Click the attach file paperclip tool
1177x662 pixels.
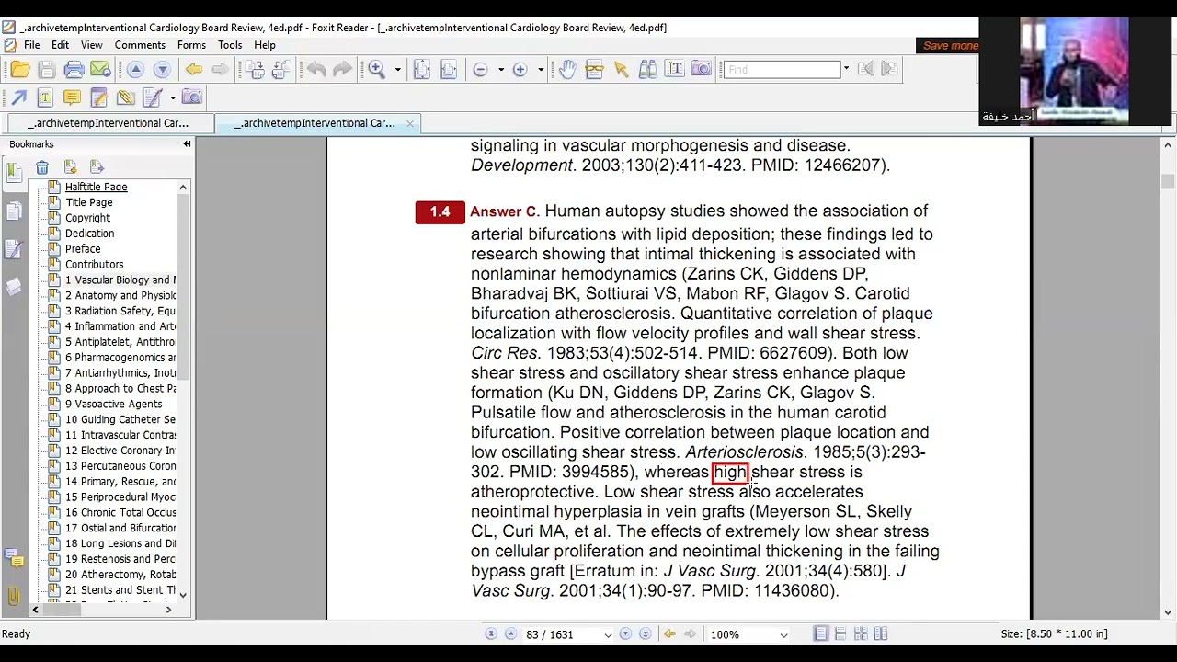[125, 97]
